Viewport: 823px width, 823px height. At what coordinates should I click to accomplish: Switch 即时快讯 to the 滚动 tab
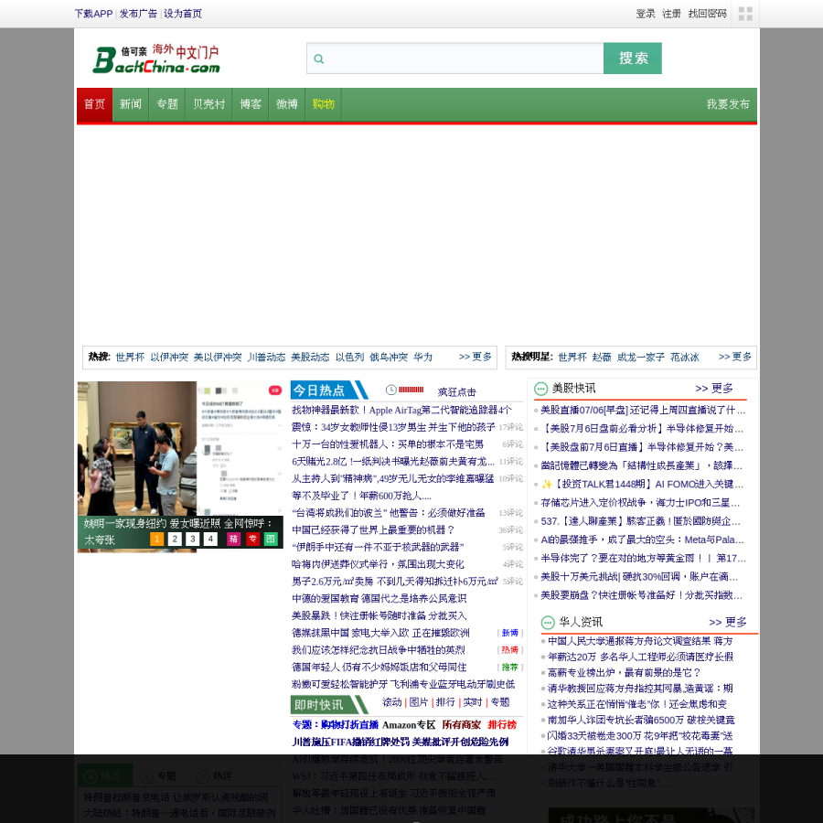coord(392,702)
